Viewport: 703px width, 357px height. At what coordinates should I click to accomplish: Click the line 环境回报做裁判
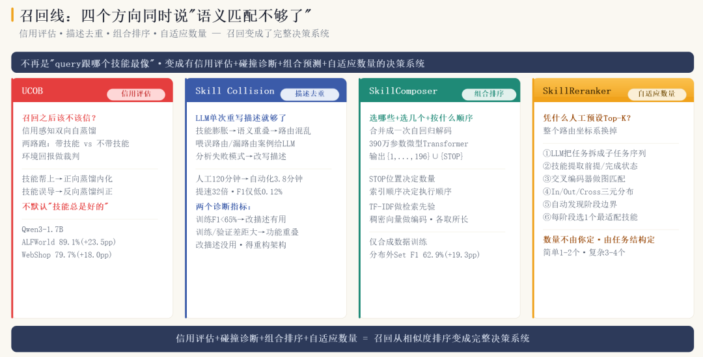(51, 156)
